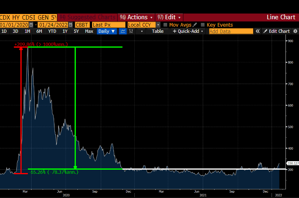Image resolution: width=299 pixels, height=198 pixels.
Task: Switch to Table view
Action: 158,31
